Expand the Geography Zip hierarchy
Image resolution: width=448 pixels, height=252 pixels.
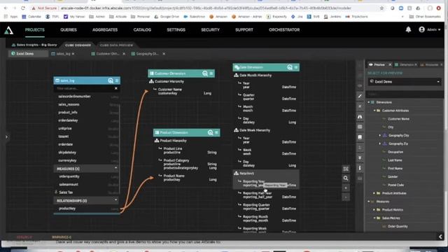coord(379,143)
